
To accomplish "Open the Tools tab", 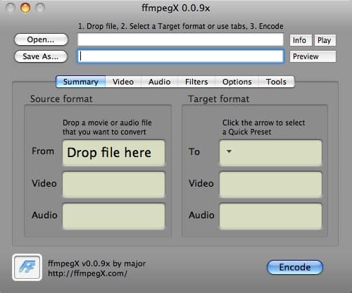I will (x=276, y=82).
